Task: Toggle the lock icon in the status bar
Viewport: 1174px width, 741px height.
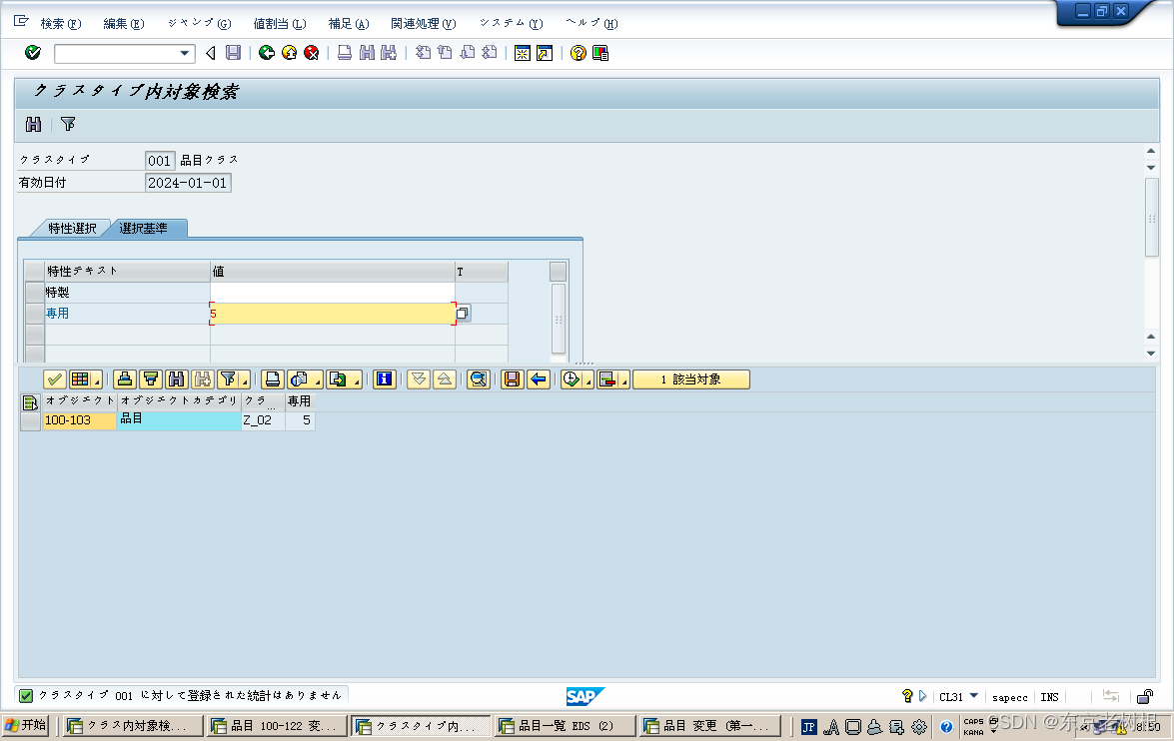Action: (1145, 696)
